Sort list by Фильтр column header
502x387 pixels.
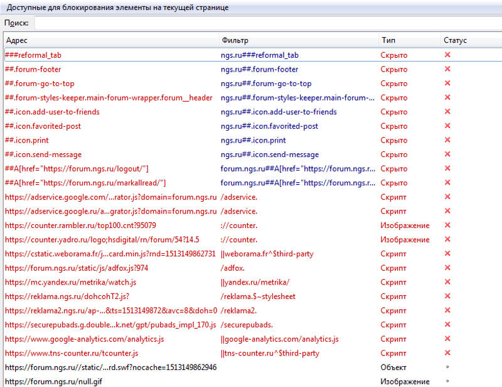(298, 40)
